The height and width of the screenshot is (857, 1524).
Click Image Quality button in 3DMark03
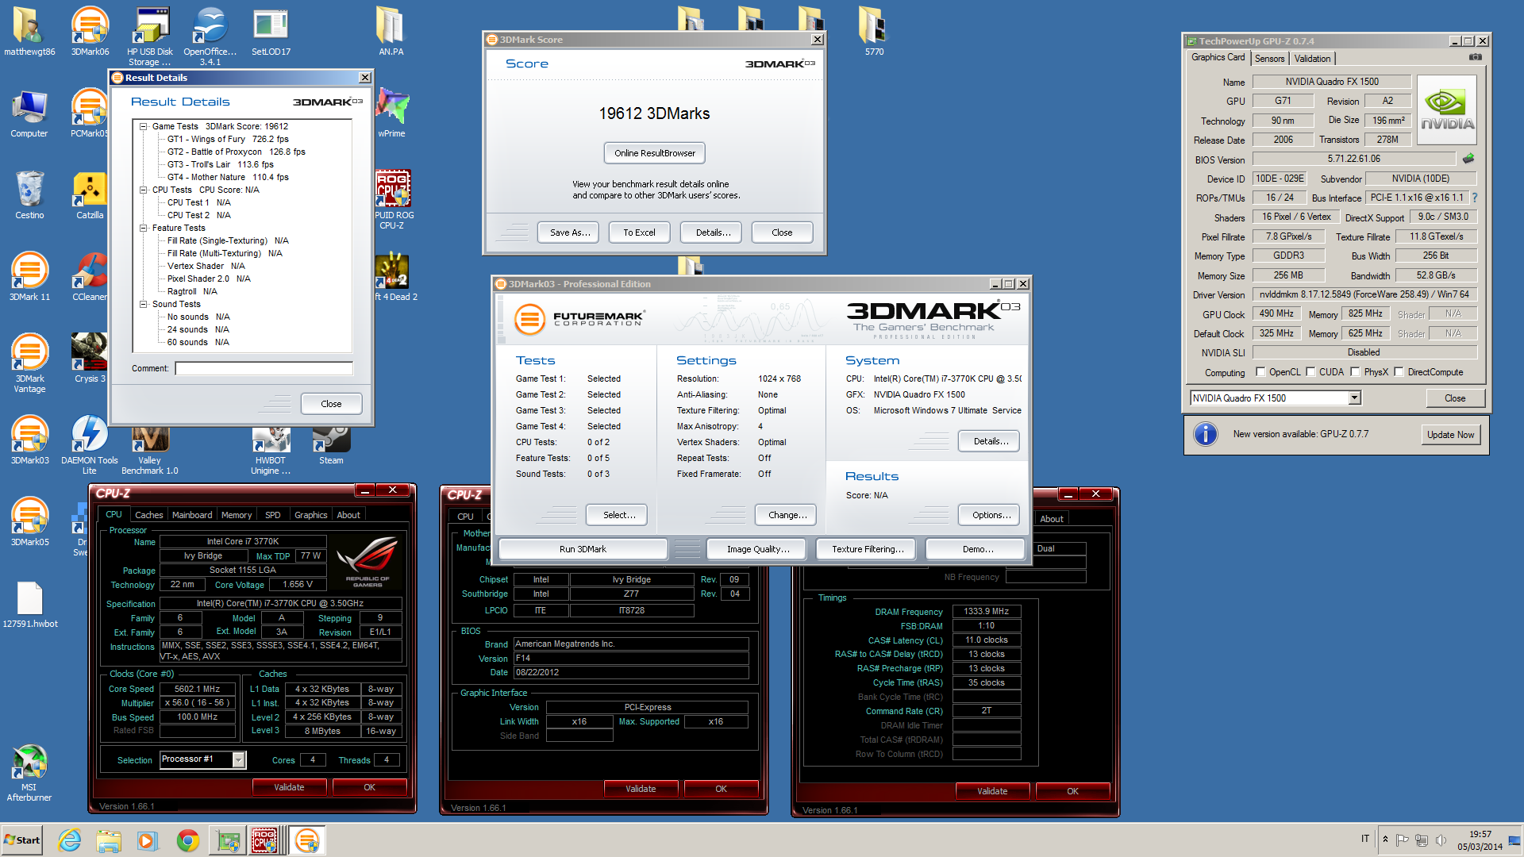[x=758, y=549]
